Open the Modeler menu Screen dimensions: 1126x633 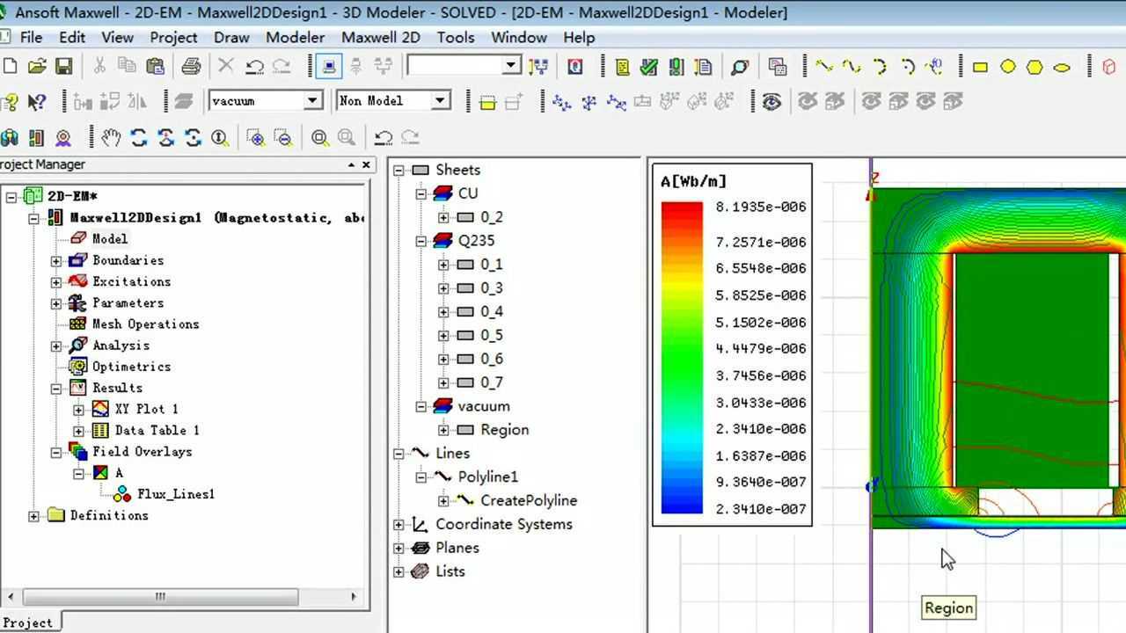pyautogui.click(x=295, y=38)
